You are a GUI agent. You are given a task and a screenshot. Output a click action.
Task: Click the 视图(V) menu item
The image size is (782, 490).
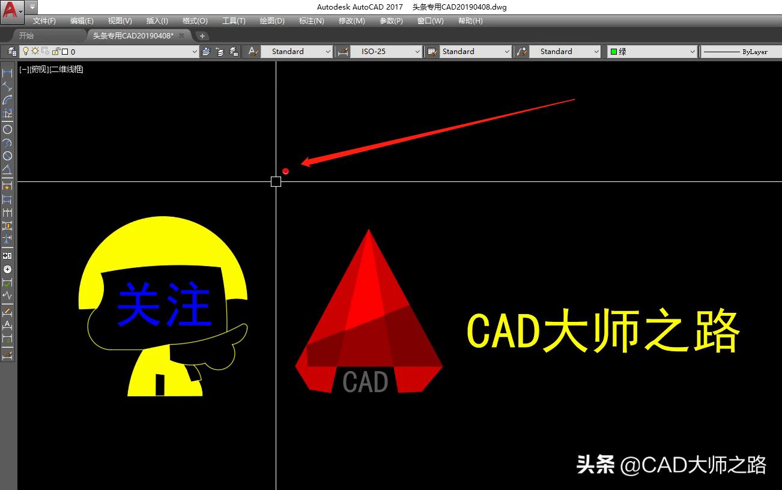[x=120, y=20]
